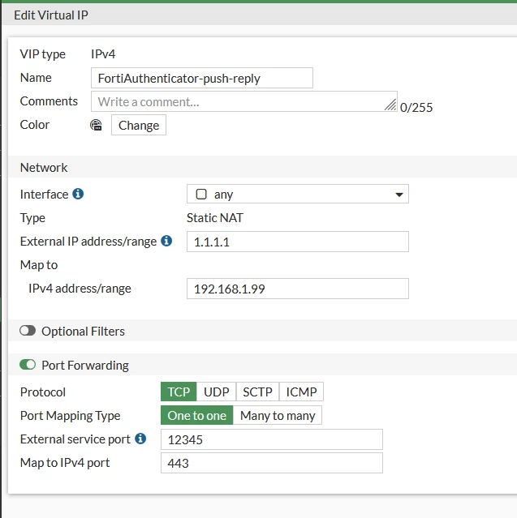
Task: Click the 'VIP type' label
Action: coord(43,54)
